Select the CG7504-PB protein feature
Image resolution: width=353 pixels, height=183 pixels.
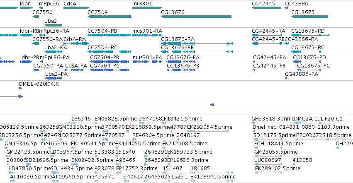110,62
